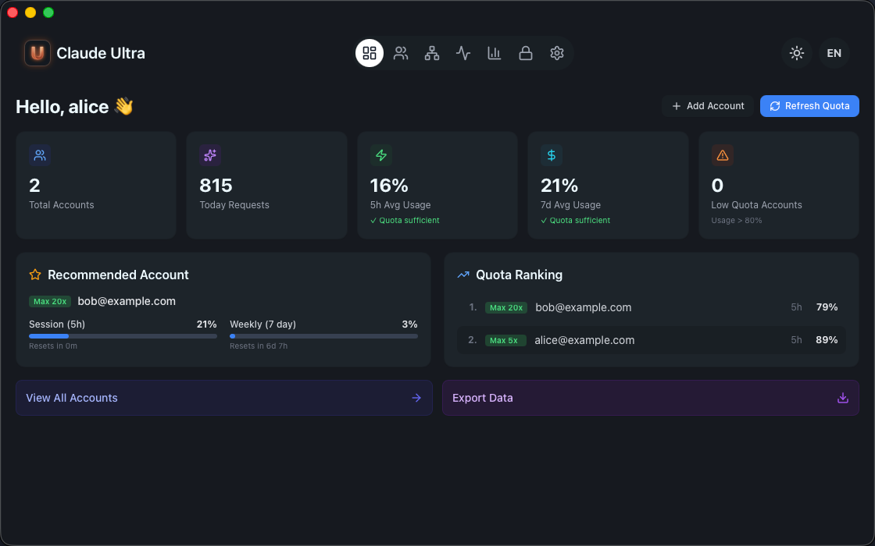Open the bar chart statistics icon
This screenshot has width=875, height=546.
pos(495,53)
